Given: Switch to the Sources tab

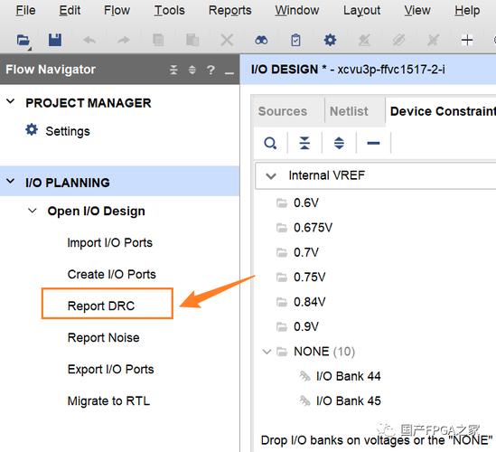Looking at the screenshot, I should point(283,111).
